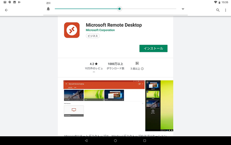Open the second dark-sidebar app screenshot
The width and height of the screenshot is (231, 145).
click(159, 106)
